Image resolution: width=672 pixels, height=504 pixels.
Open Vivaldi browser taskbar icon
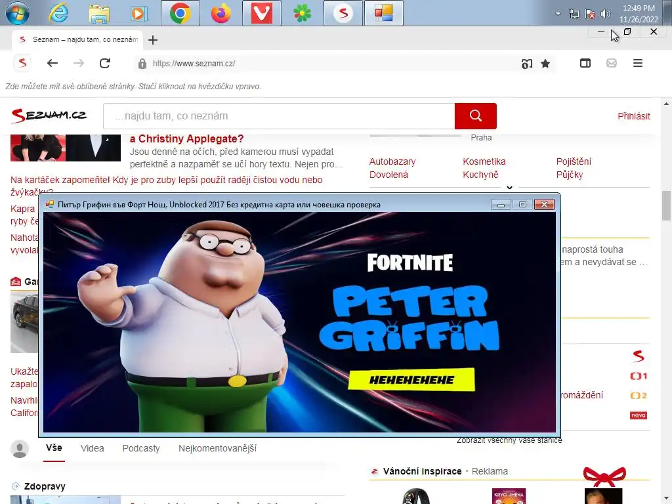(x=261, y=13)
